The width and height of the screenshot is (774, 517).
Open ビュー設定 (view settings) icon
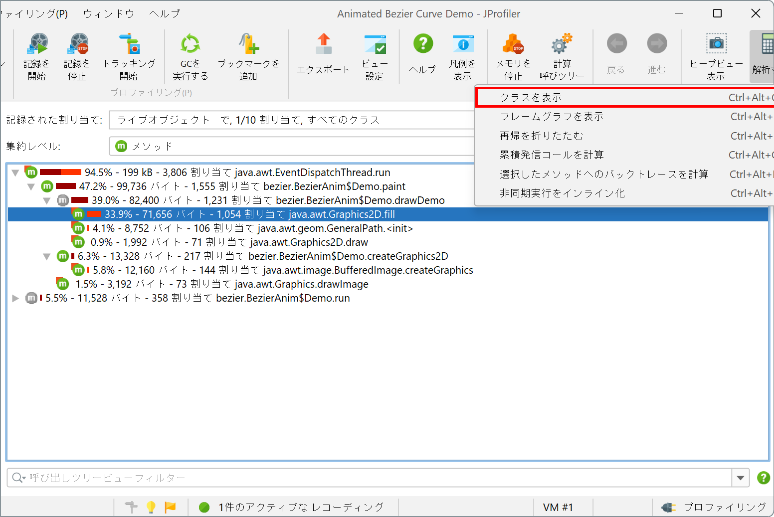pos(375,44)
